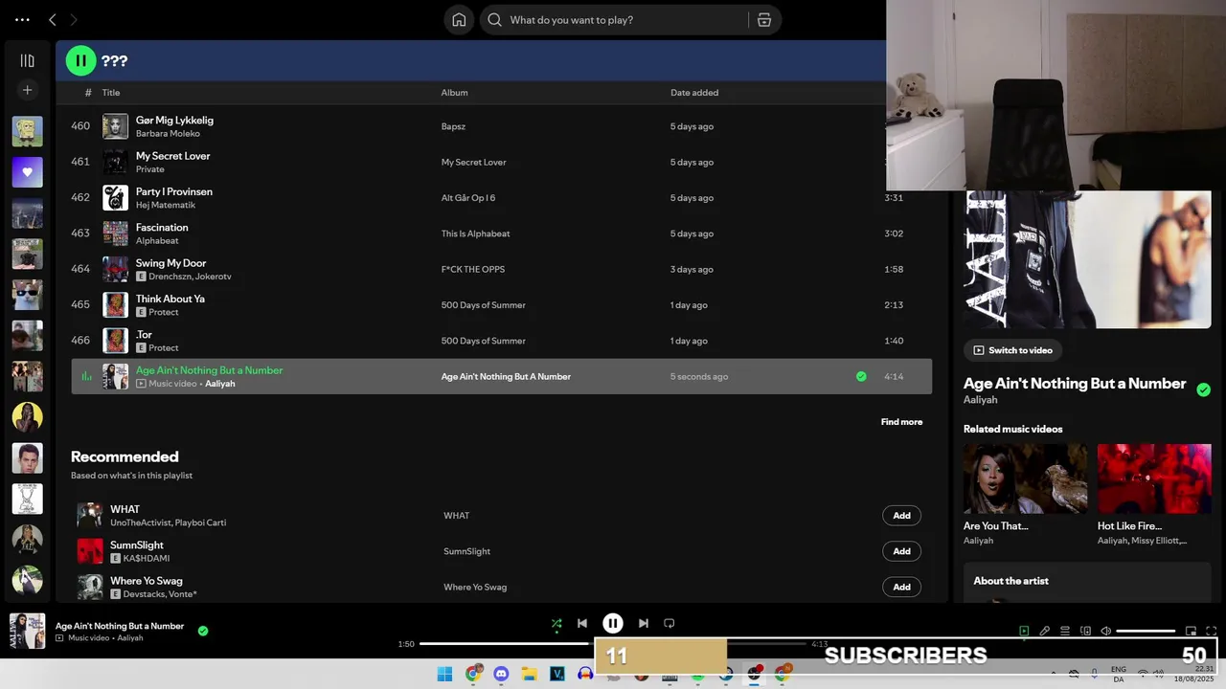This screenshot has height=689, width=1226.
Task: Toggle saved checkmark in player bar
Action: pyautogui.click(x=203, y=631)
